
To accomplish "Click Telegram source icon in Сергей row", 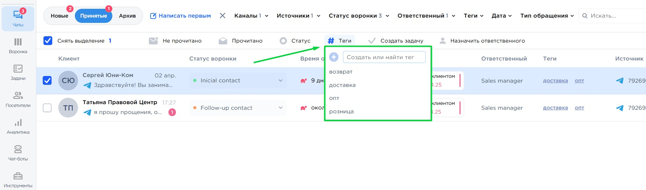I will pos(620,81).
